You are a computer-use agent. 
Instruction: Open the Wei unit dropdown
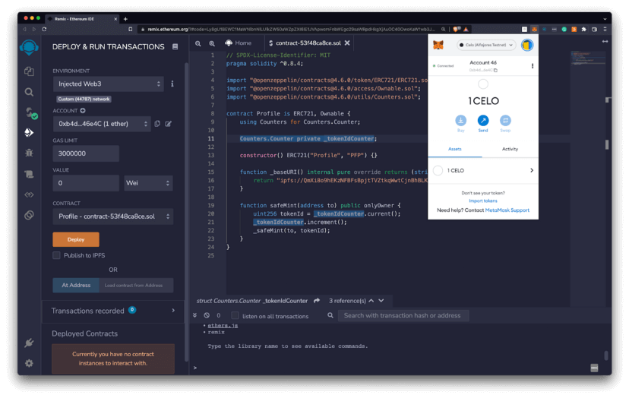(148, 183)
